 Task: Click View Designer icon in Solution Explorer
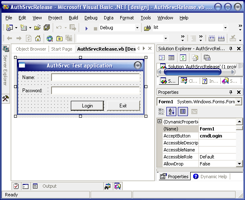click(x=171, y=58)
